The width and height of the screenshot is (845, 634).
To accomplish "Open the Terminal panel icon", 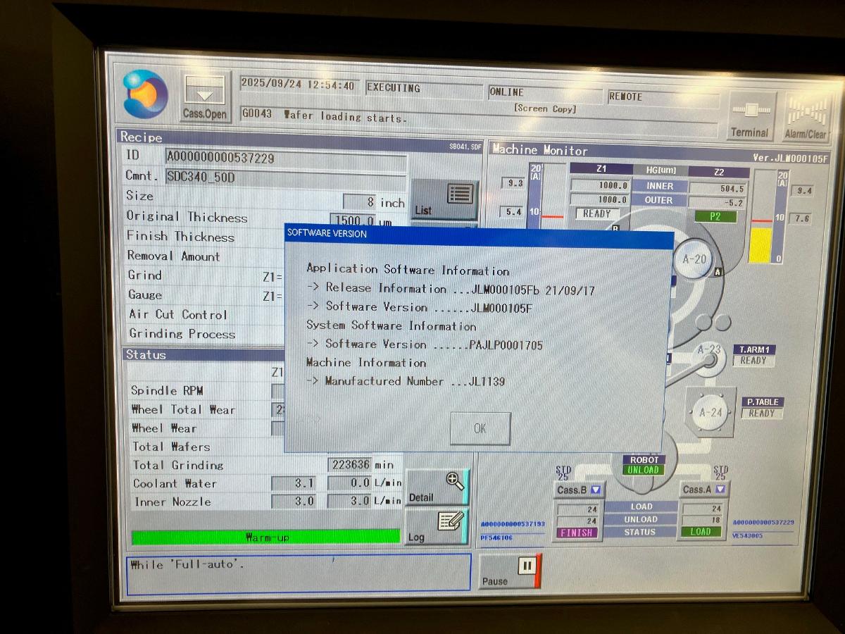I will click(751, 116).
